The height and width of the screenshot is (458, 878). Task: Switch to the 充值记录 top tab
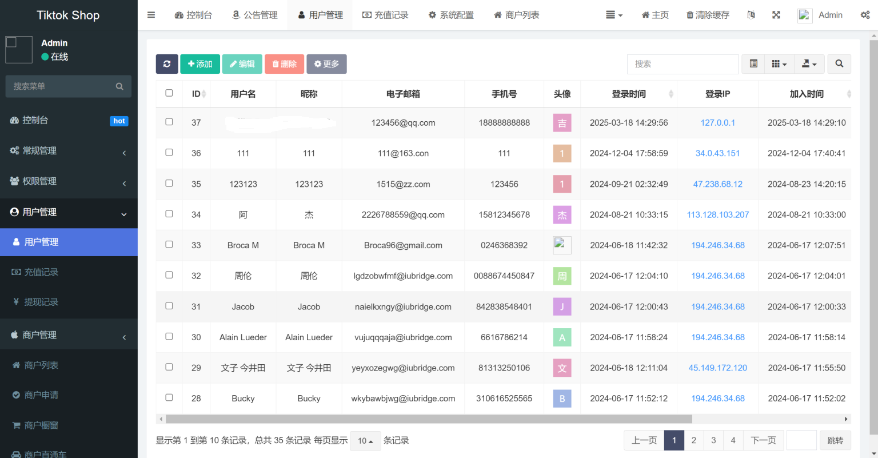tap(385, 15)
